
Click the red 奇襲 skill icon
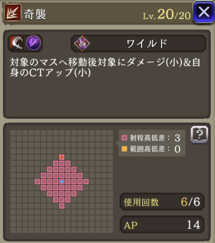(x=12, y=12)
